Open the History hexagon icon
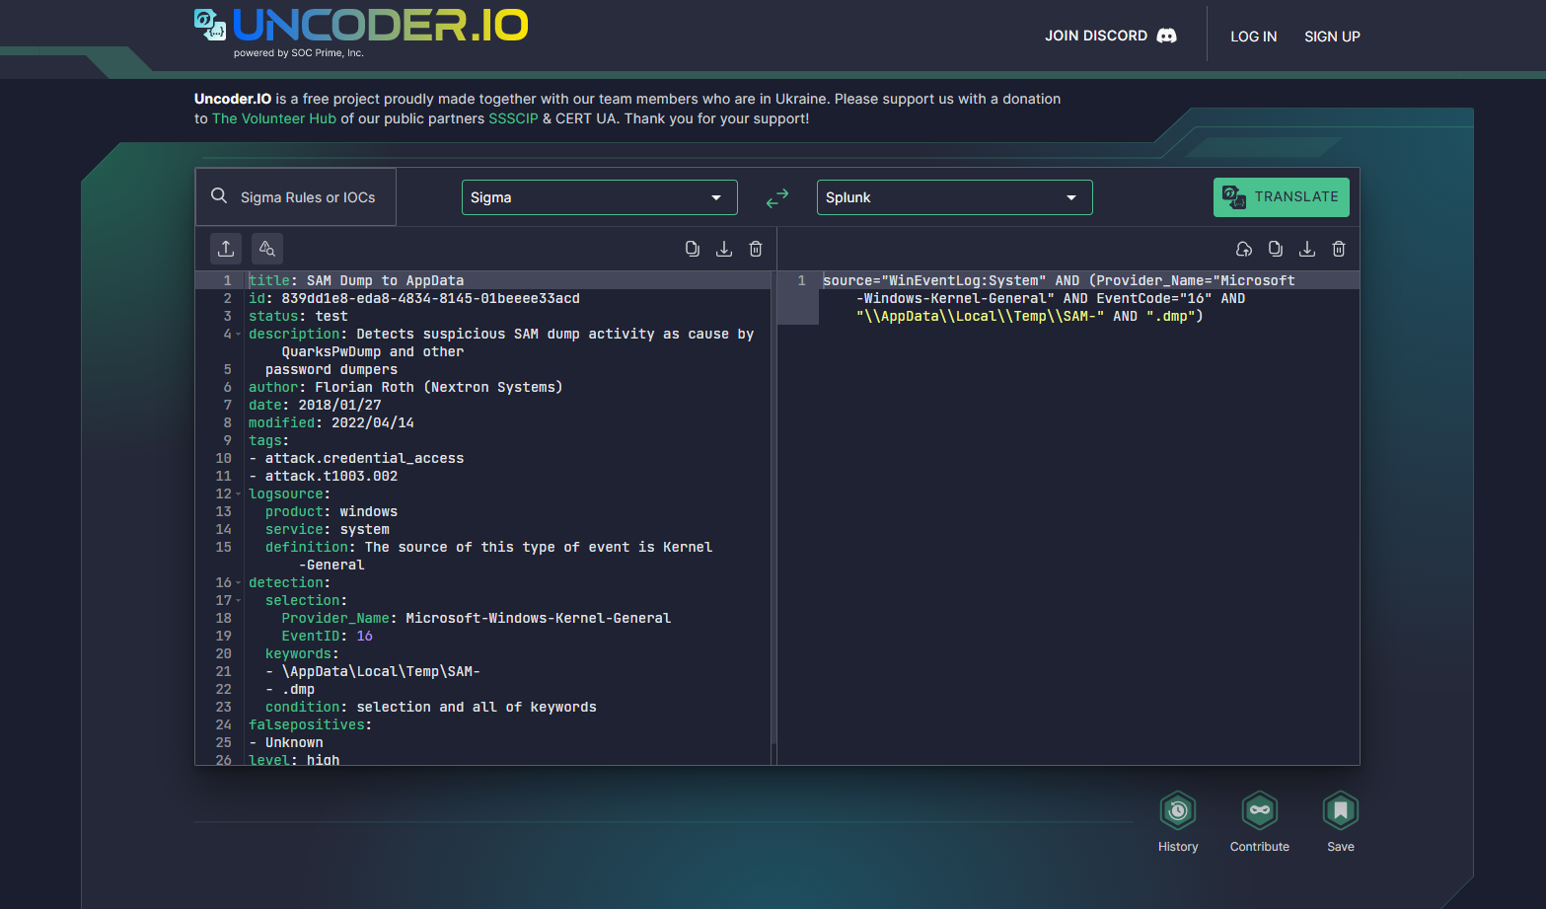Viewport: 1546px width, 909px height. (x=1178, y=811)
